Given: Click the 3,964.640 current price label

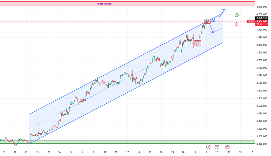Looking at the screenshot, I should click(x=262, y=21).
